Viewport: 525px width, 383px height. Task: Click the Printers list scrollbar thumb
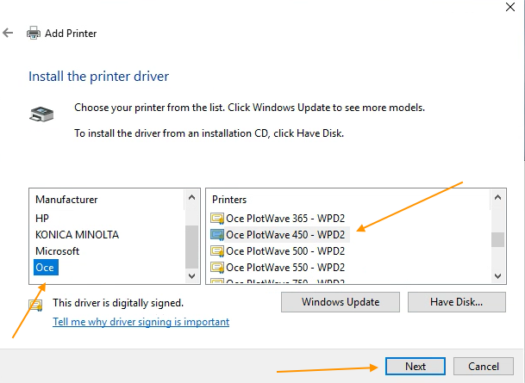498,239
